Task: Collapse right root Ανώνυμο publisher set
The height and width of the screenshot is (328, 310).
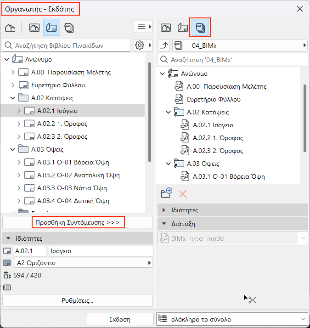Action: (x=162, y=74)
